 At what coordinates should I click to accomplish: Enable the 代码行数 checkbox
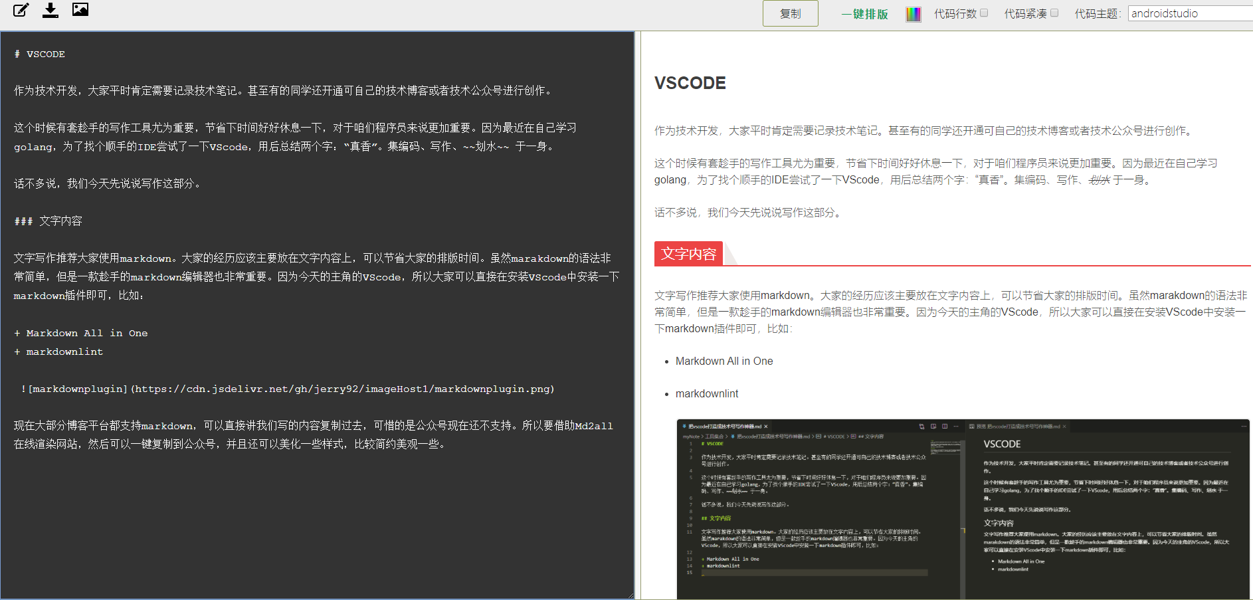[984, 13]
